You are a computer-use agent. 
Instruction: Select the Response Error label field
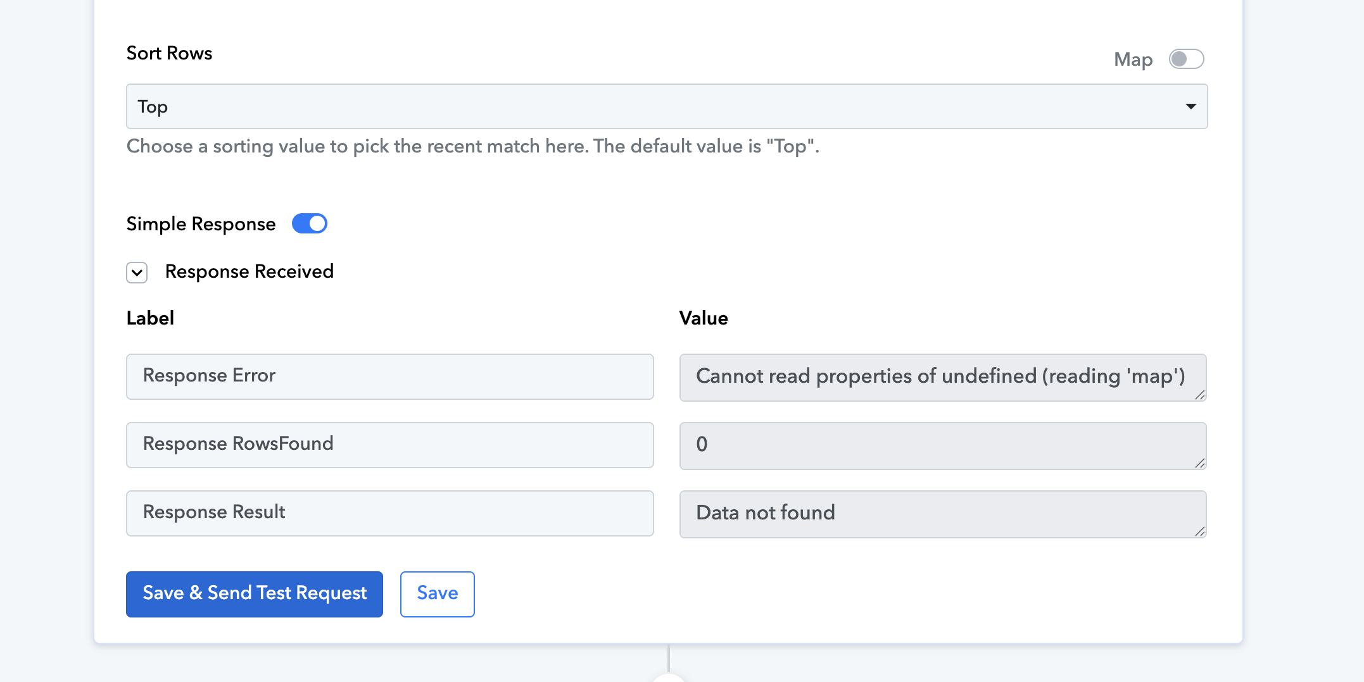[x=390, y=376]
